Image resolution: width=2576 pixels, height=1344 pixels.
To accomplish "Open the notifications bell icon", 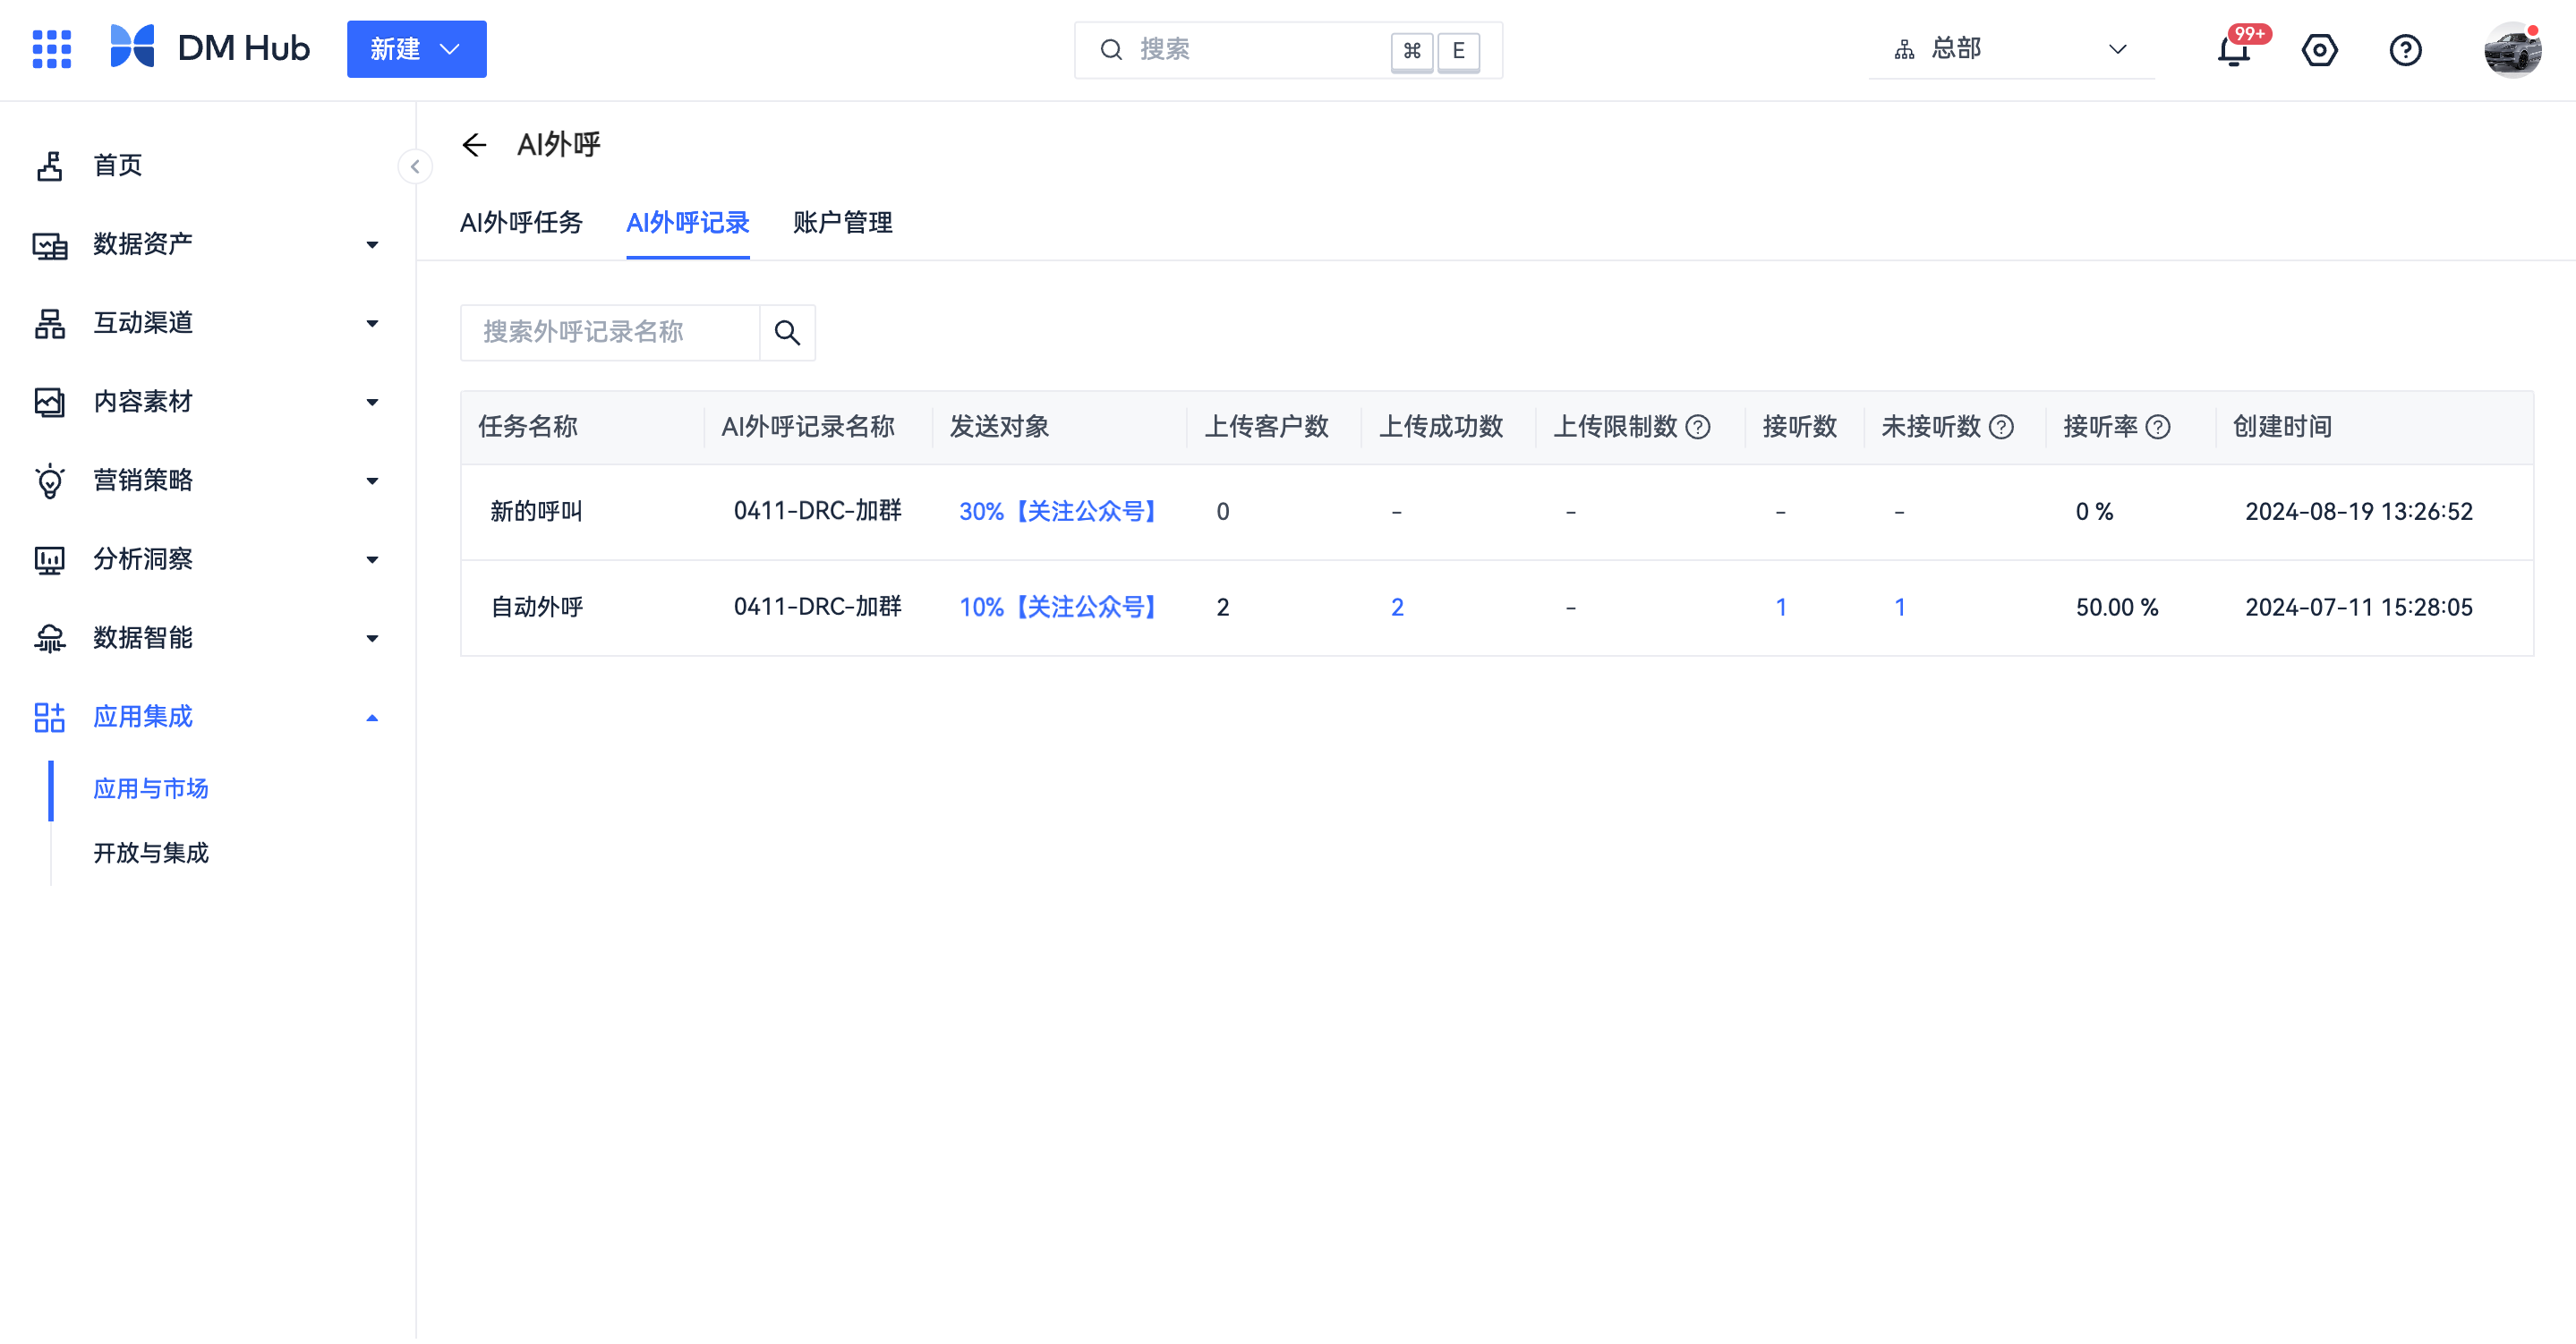I will pyautogui.click(x=2233, y=50).
